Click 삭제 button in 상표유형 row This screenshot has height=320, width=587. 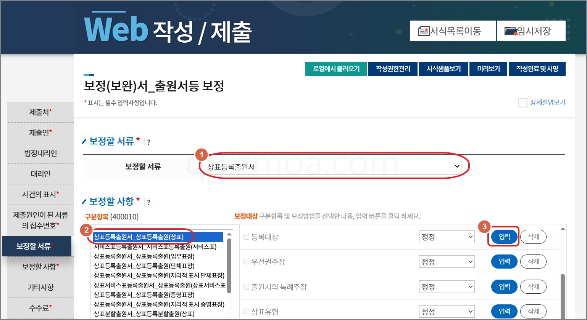(x=533, y=311)
